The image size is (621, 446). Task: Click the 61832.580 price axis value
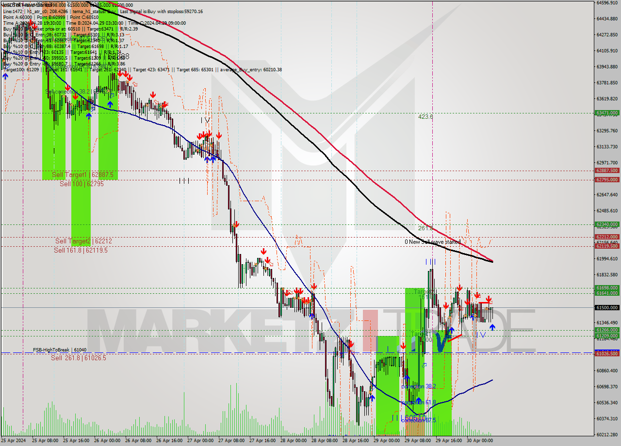tap(607, 274)
